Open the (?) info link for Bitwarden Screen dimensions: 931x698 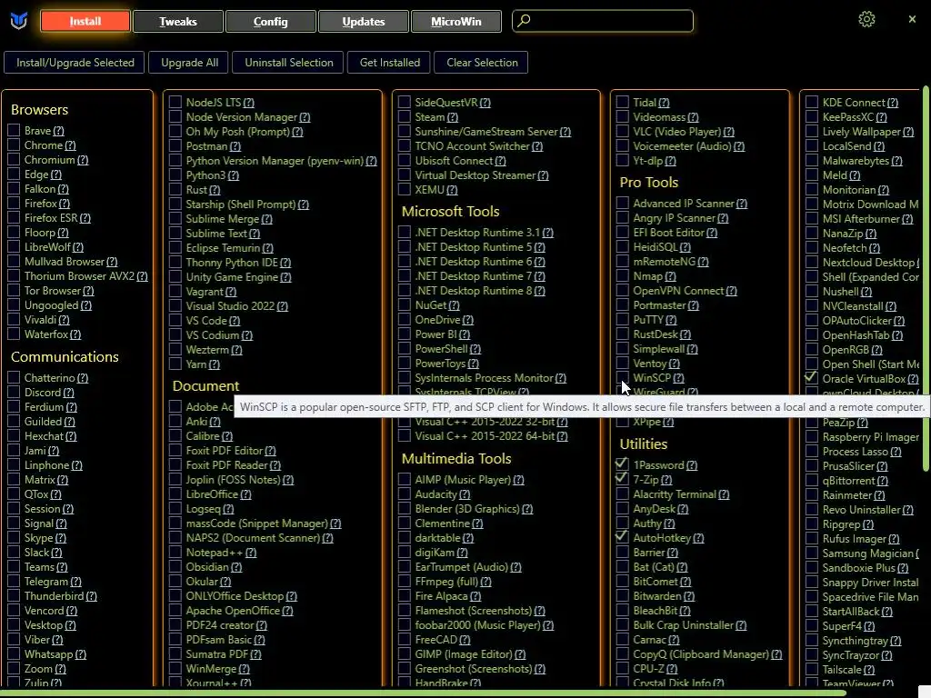pyautogui.click(x=689, y=596)
